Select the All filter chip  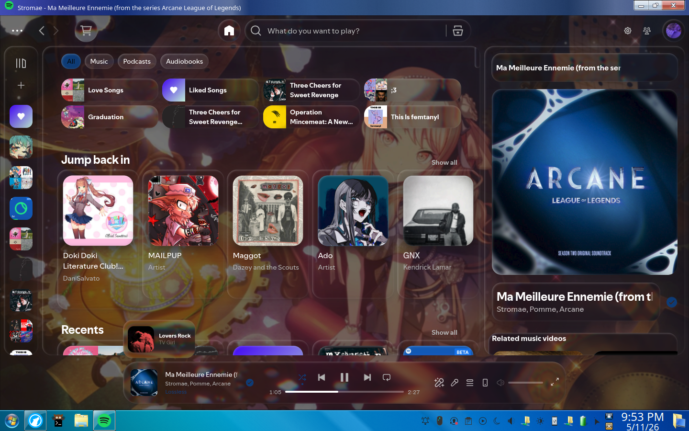click(x=71, y=61)
